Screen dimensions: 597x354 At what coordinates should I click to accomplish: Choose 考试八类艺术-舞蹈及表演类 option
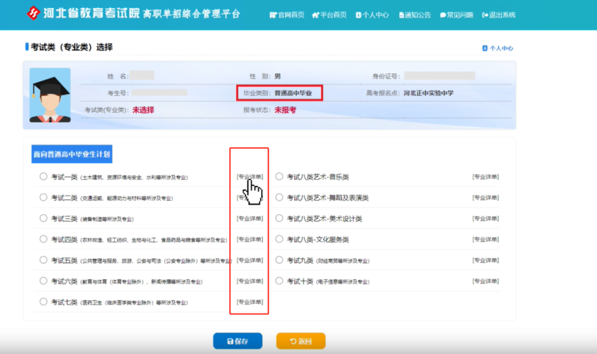(x=280, y=197)
